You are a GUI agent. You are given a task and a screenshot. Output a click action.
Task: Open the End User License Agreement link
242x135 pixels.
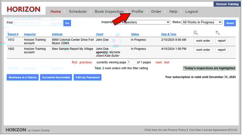(x=213, y=130)
